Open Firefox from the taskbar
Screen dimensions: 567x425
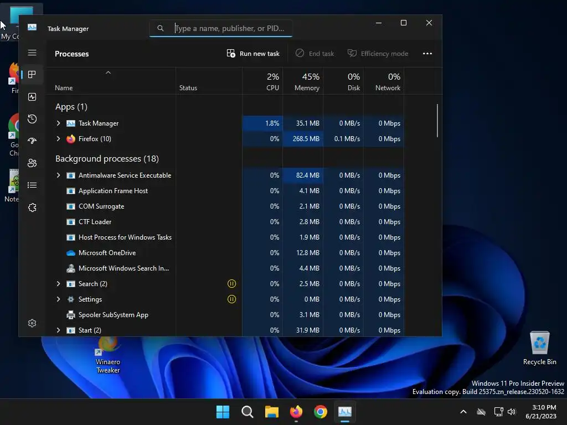point(296,412)
